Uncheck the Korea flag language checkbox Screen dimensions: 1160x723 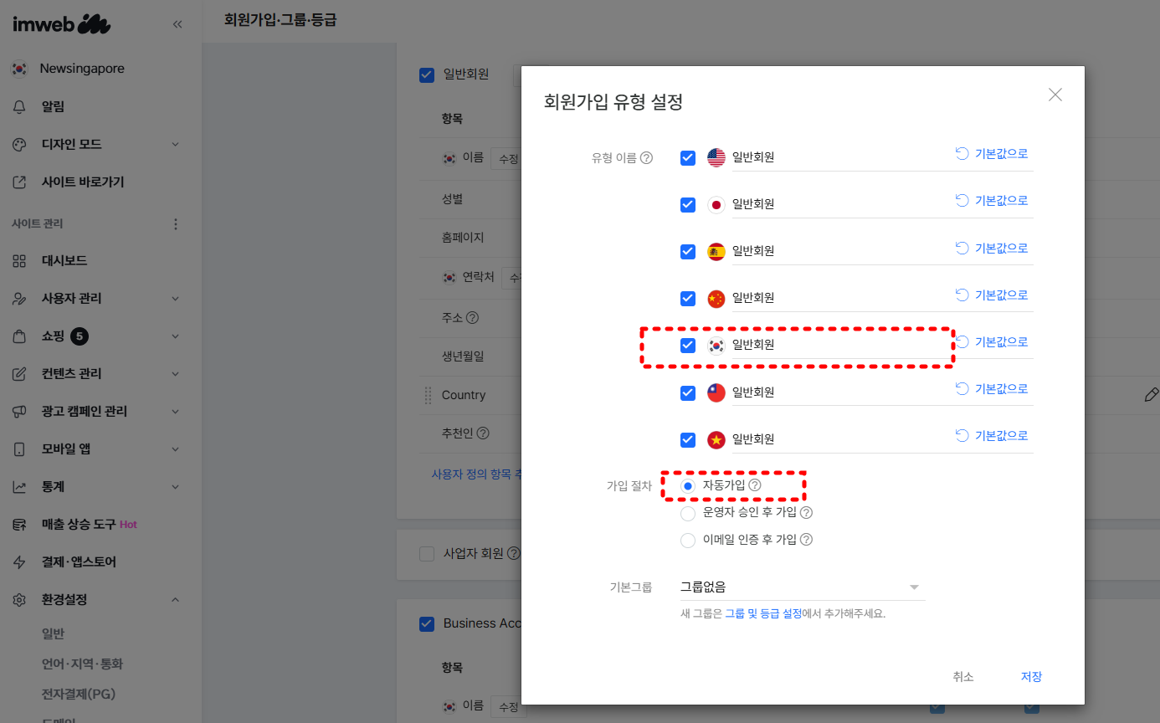pyautogui.click(x=688, y=346)
